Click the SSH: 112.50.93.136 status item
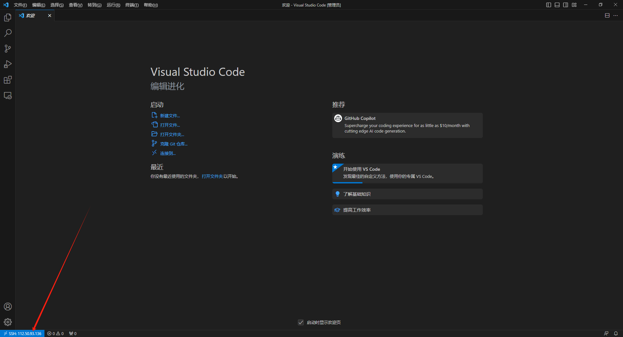This screenshot has height=337, width=623. (22, 333)
